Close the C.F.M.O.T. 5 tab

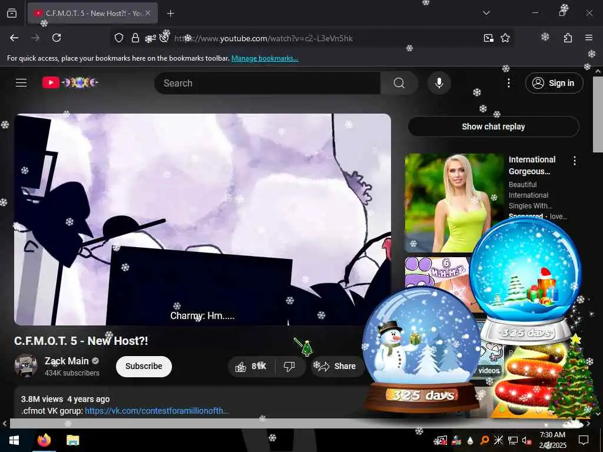(148, 13)
